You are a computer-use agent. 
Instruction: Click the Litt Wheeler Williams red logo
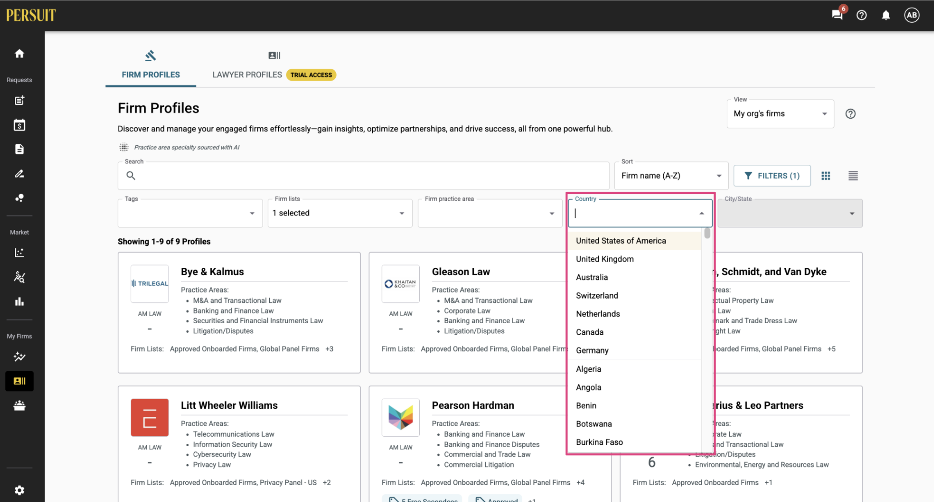click(x=150, y=417)
